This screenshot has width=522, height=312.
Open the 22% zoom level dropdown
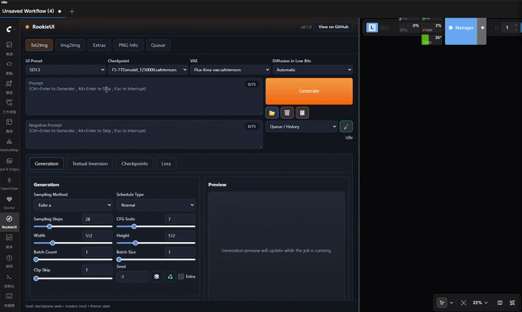tap(480, 303)
